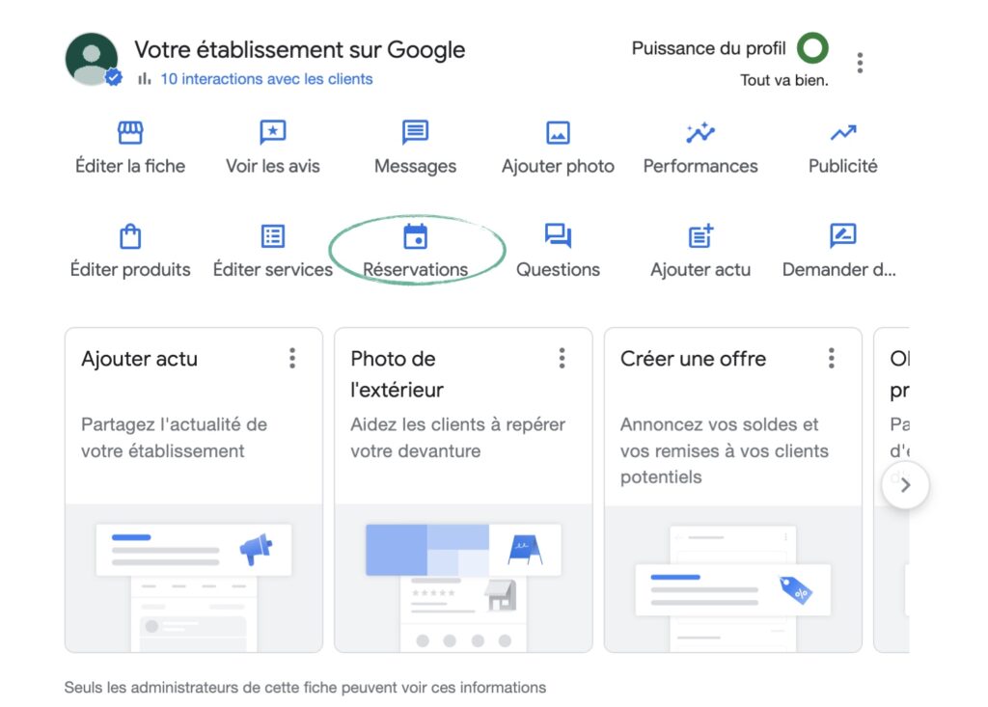The height and width of the screenshot is (707, 988).
Task: Click the Demander d... label
Action: click(838, 270)
